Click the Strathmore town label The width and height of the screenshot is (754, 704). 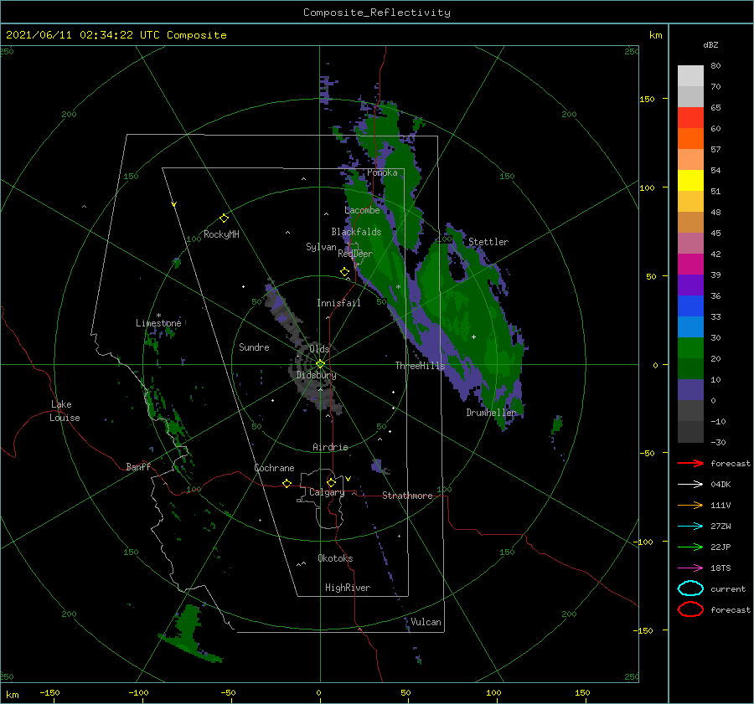(407, 496)
